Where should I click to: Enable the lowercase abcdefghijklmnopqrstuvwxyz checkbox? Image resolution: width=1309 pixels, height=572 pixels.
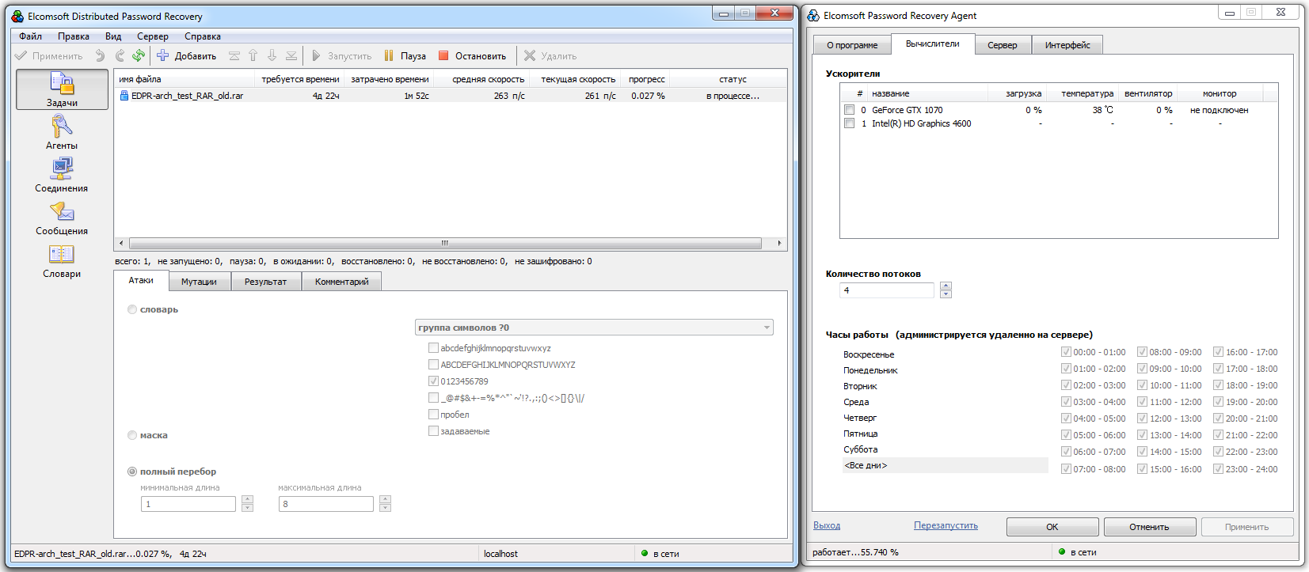click(x=433, y=348)
